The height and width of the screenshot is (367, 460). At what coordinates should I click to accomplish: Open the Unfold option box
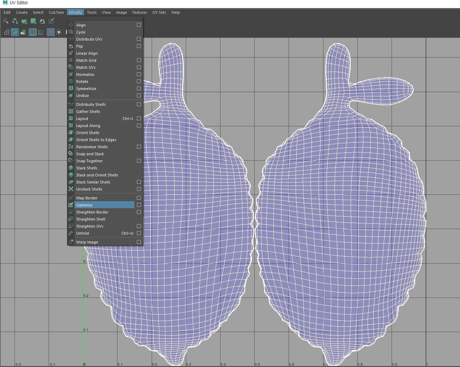click(139, 233)
